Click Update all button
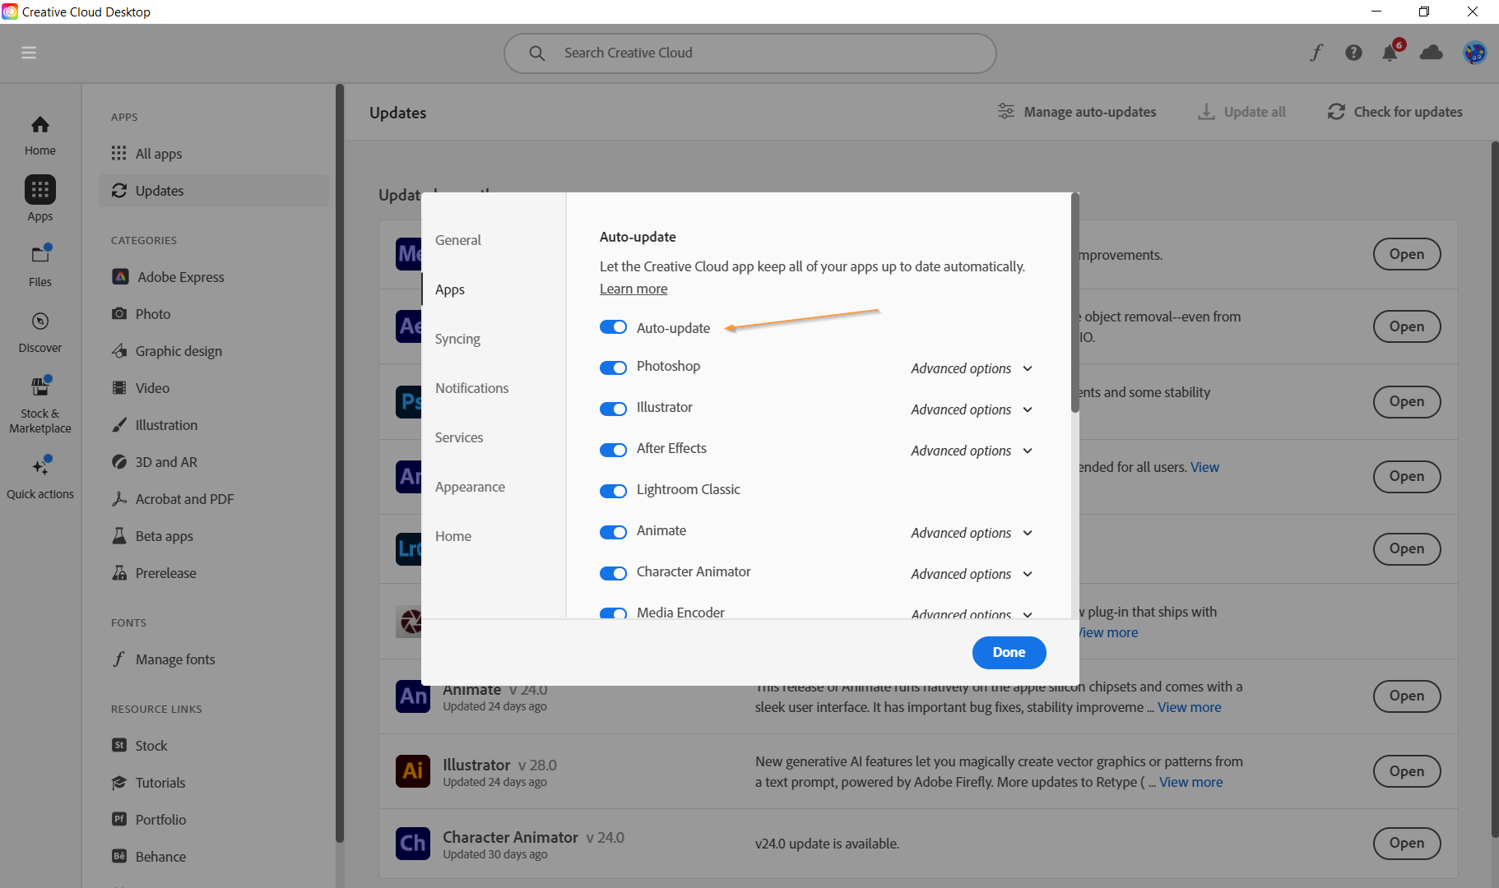Viewport: 1499px width, 888px height. point(1242,112)
